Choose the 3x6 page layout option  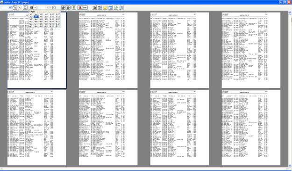tap(41, 19)
